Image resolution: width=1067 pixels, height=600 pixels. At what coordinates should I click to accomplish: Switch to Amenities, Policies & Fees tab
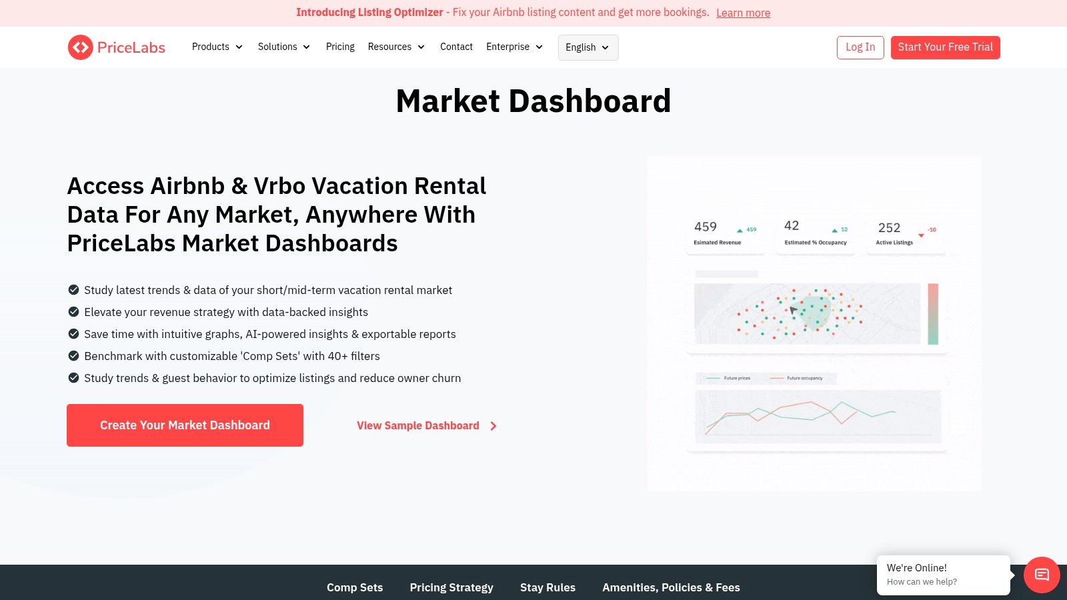click(x=671, y=587)
